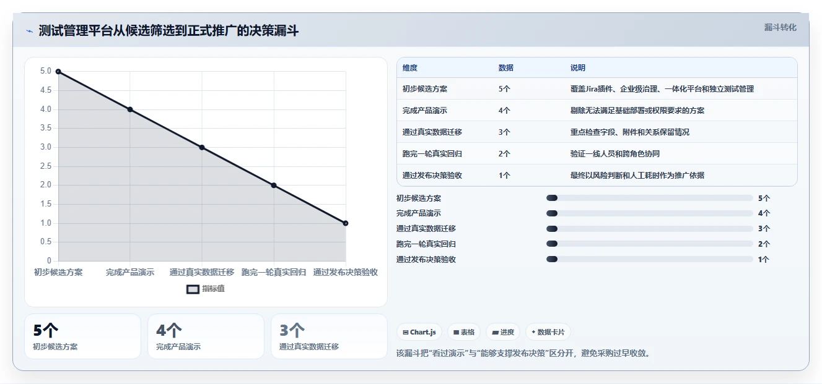Click the lightning icon beside the dashboard title
822x384 pixels.
(29, 31)
